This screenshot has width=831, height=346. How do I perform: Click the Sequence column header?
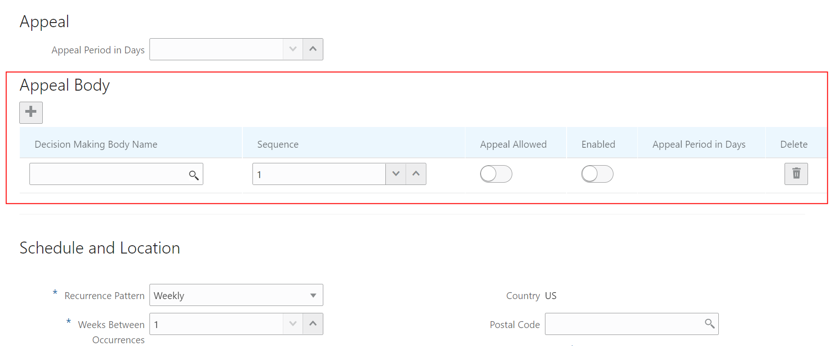278,144
